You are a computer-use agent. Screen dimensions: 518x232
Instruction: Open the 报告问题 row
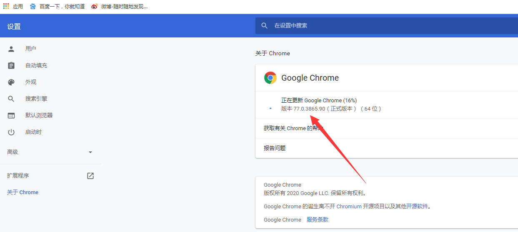386,148
